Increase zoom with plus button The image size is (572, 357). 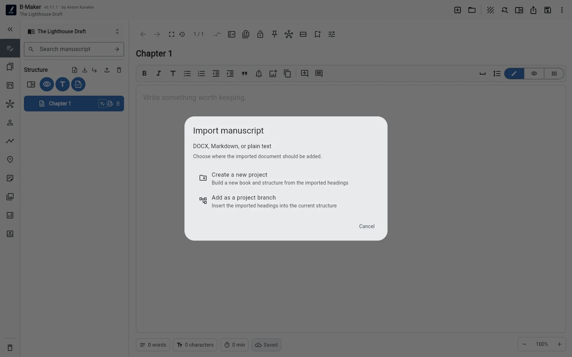click(559, 344)
